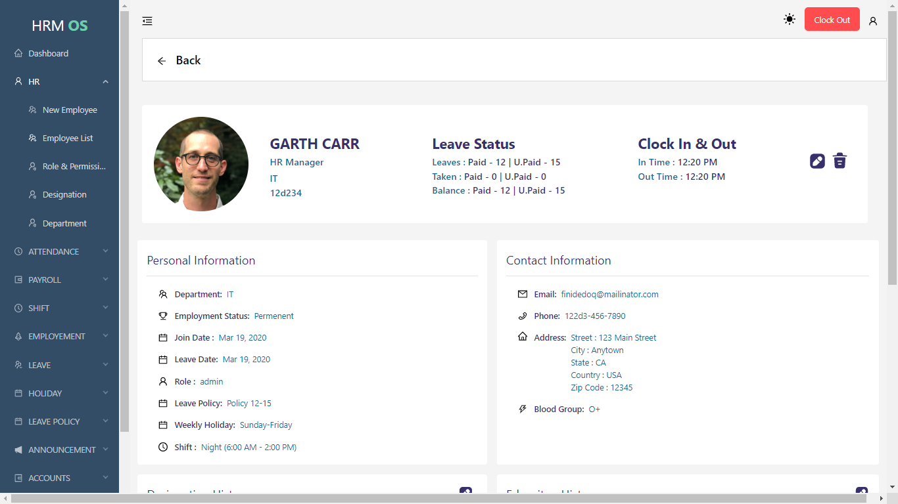This screenshot has width=898, height=504.
Task: Go to the Department menu item
Action: (64, 224)
